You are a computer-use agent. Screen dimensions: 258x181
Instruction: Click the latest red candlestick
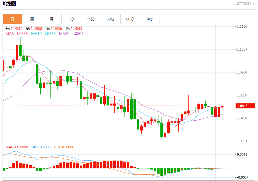222,107
